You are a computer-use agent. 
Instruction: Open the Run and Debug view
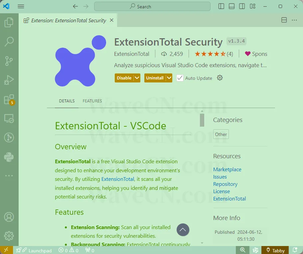[x=9, y=80]
